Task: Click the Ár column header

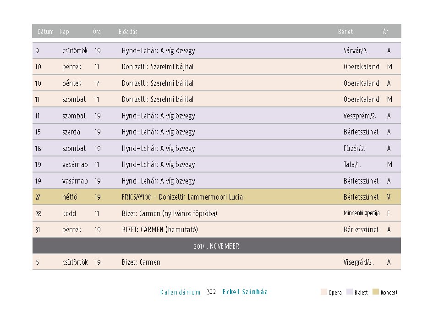Action: [385, 31]
